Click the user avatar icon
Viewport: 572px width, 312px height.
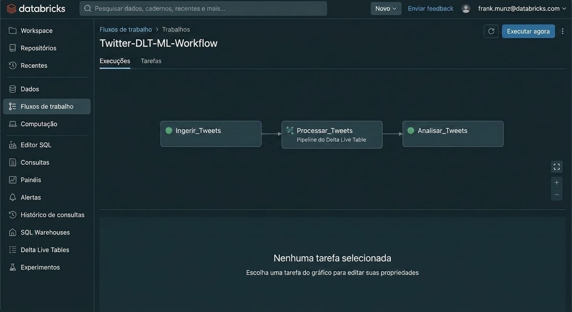(x=466, y=8)
